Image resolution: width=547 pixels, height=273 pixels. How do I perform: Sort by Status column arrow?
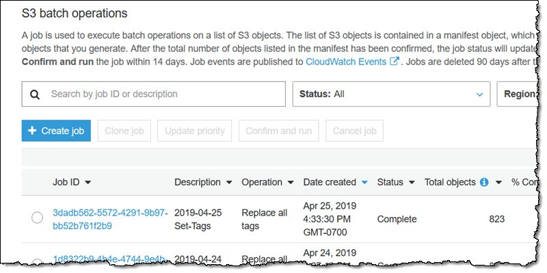(412, 182)
